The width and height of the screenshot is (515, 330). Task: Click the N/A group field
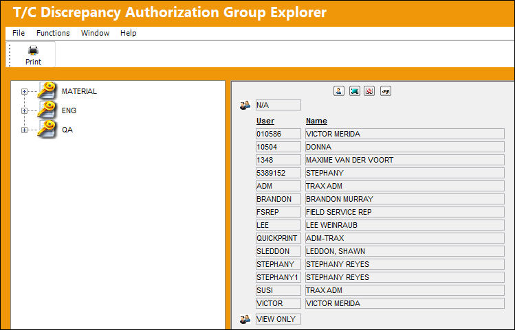pos(278,105)
